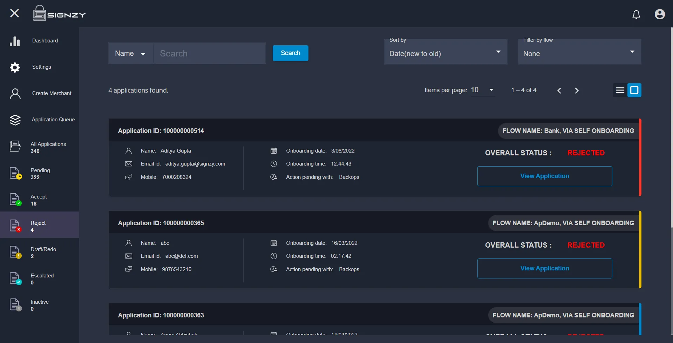Open the Application Queue
673x343 pixels.
[39, 120]
